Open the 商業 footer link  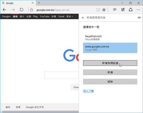tap(18, 107)
